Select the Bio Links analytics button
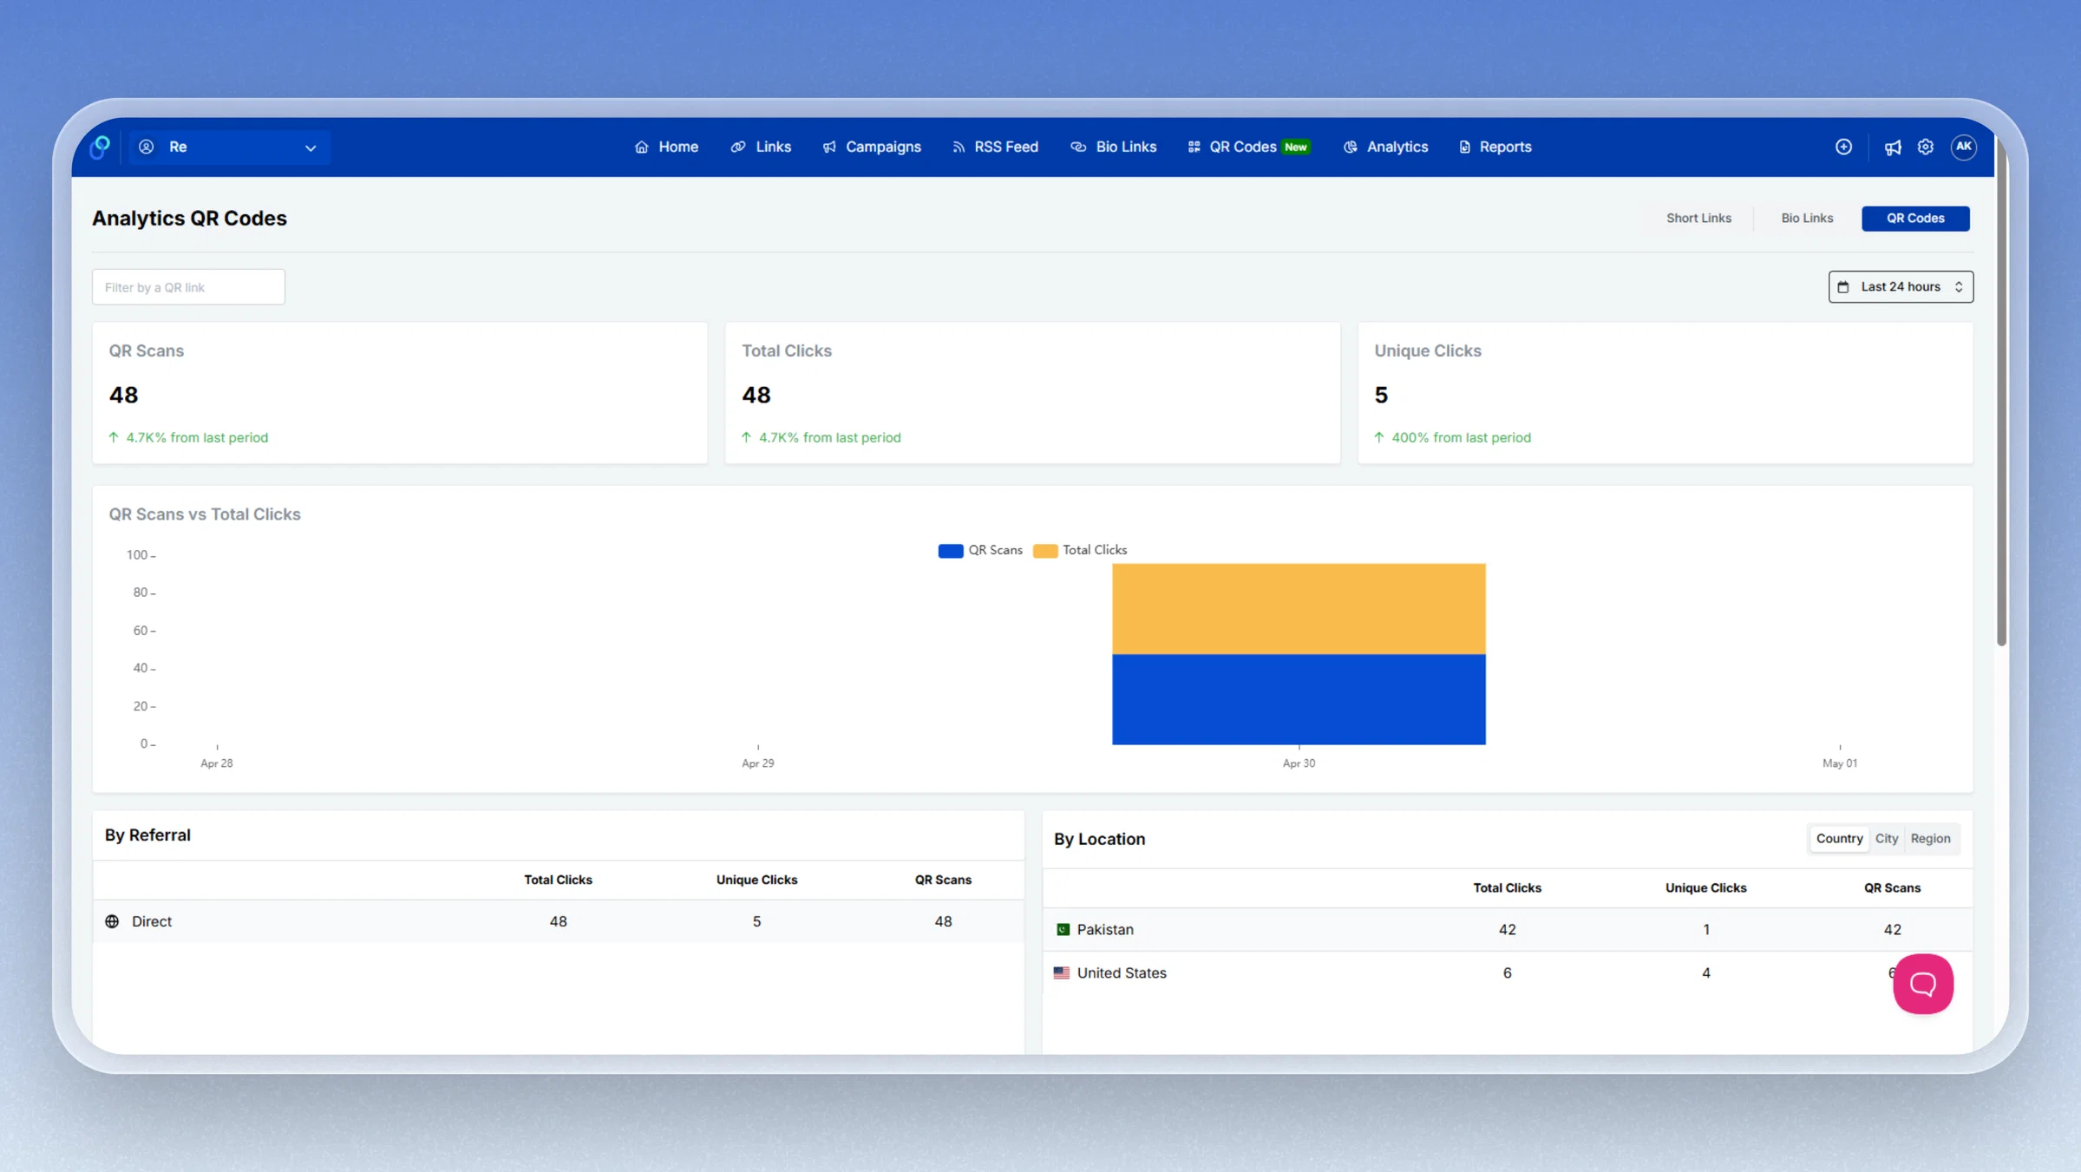 [1807, 218]
